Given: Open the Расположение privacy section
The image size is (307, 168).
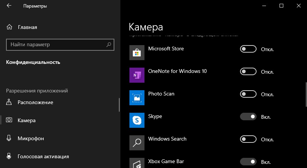Looking at the screenshot, I should (x=35, y=102).
